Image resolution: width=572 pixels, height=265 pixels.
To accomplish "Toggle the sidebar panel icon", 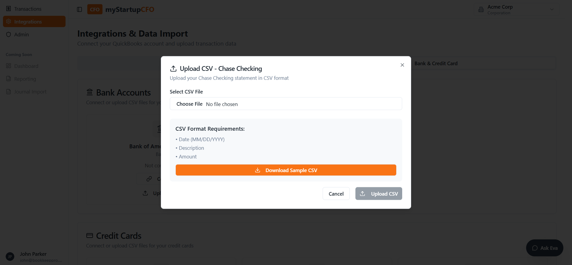I will tap(79, 10).
